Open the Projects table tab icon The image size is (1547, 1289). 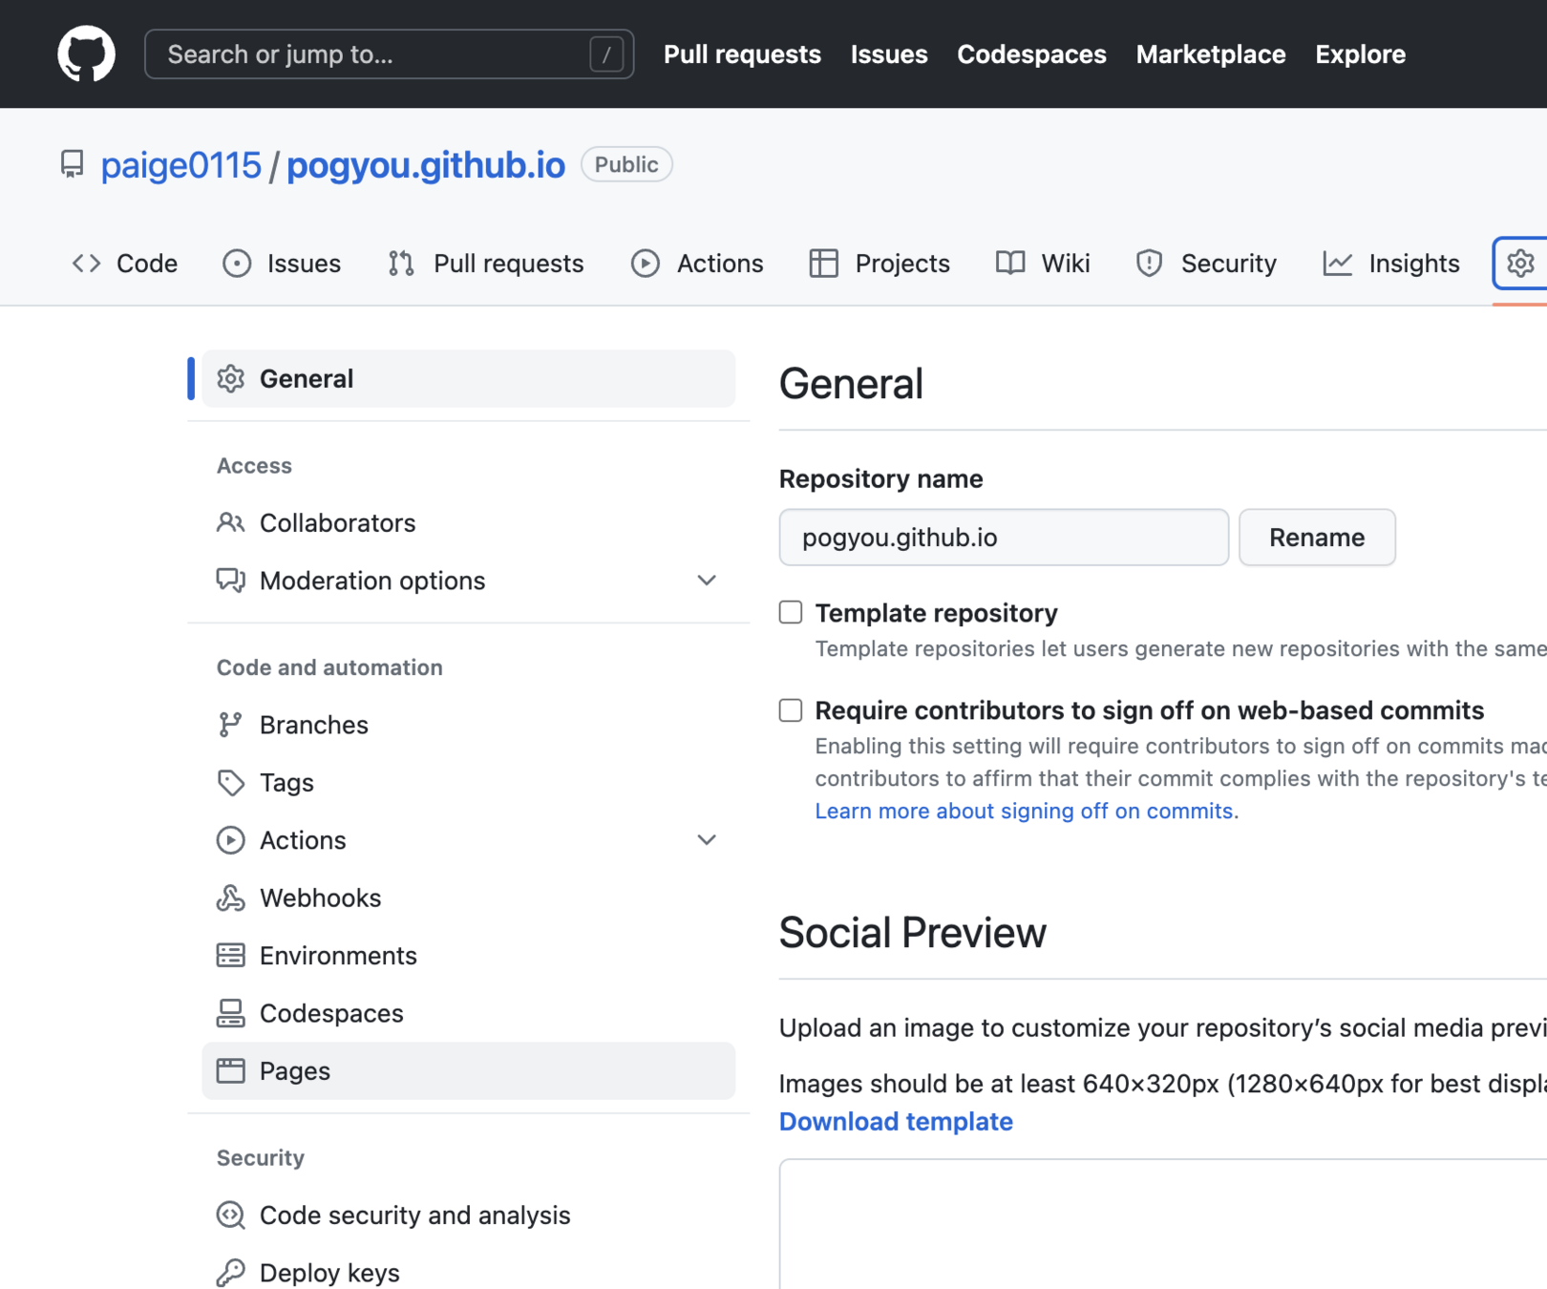click(823, 264)
